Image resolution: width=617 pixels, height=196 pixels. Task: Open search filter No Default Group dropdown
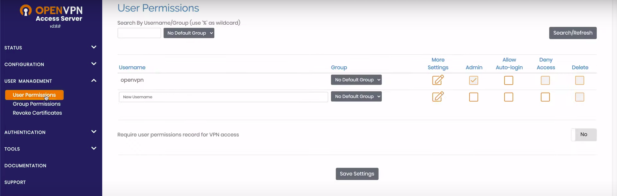189,33
